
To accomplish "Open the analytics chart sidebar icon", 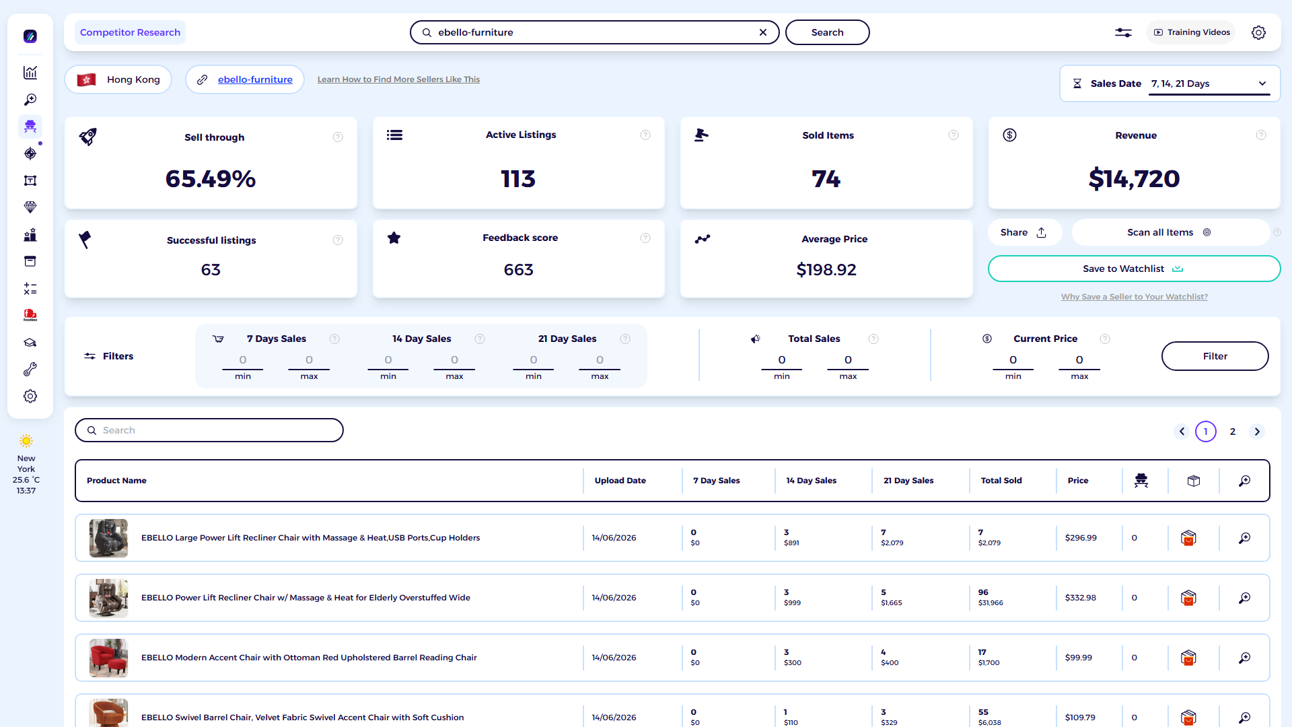I will pos(30,73).
